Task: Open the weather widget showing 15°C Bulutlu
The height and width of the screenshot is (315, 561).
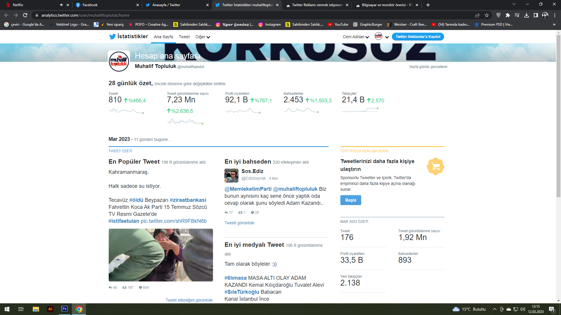Action: (469, 309)
